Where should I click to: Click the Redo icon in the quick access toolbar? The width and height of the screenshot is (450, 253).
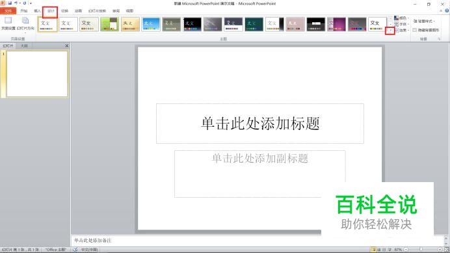click(x=25, y=3)
